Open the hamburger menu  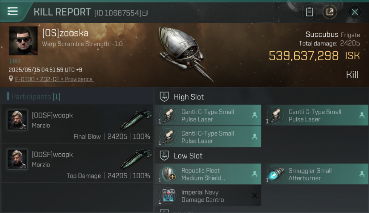point(12,11)
